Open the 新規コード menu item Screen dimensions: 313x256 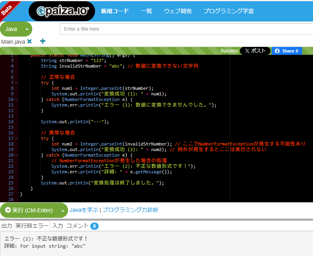(x=115, y=11)
